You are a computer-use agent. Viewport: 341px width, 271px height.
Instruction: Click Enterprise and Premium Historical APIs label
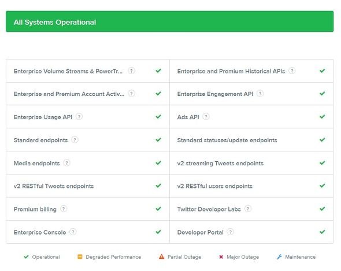231,71
